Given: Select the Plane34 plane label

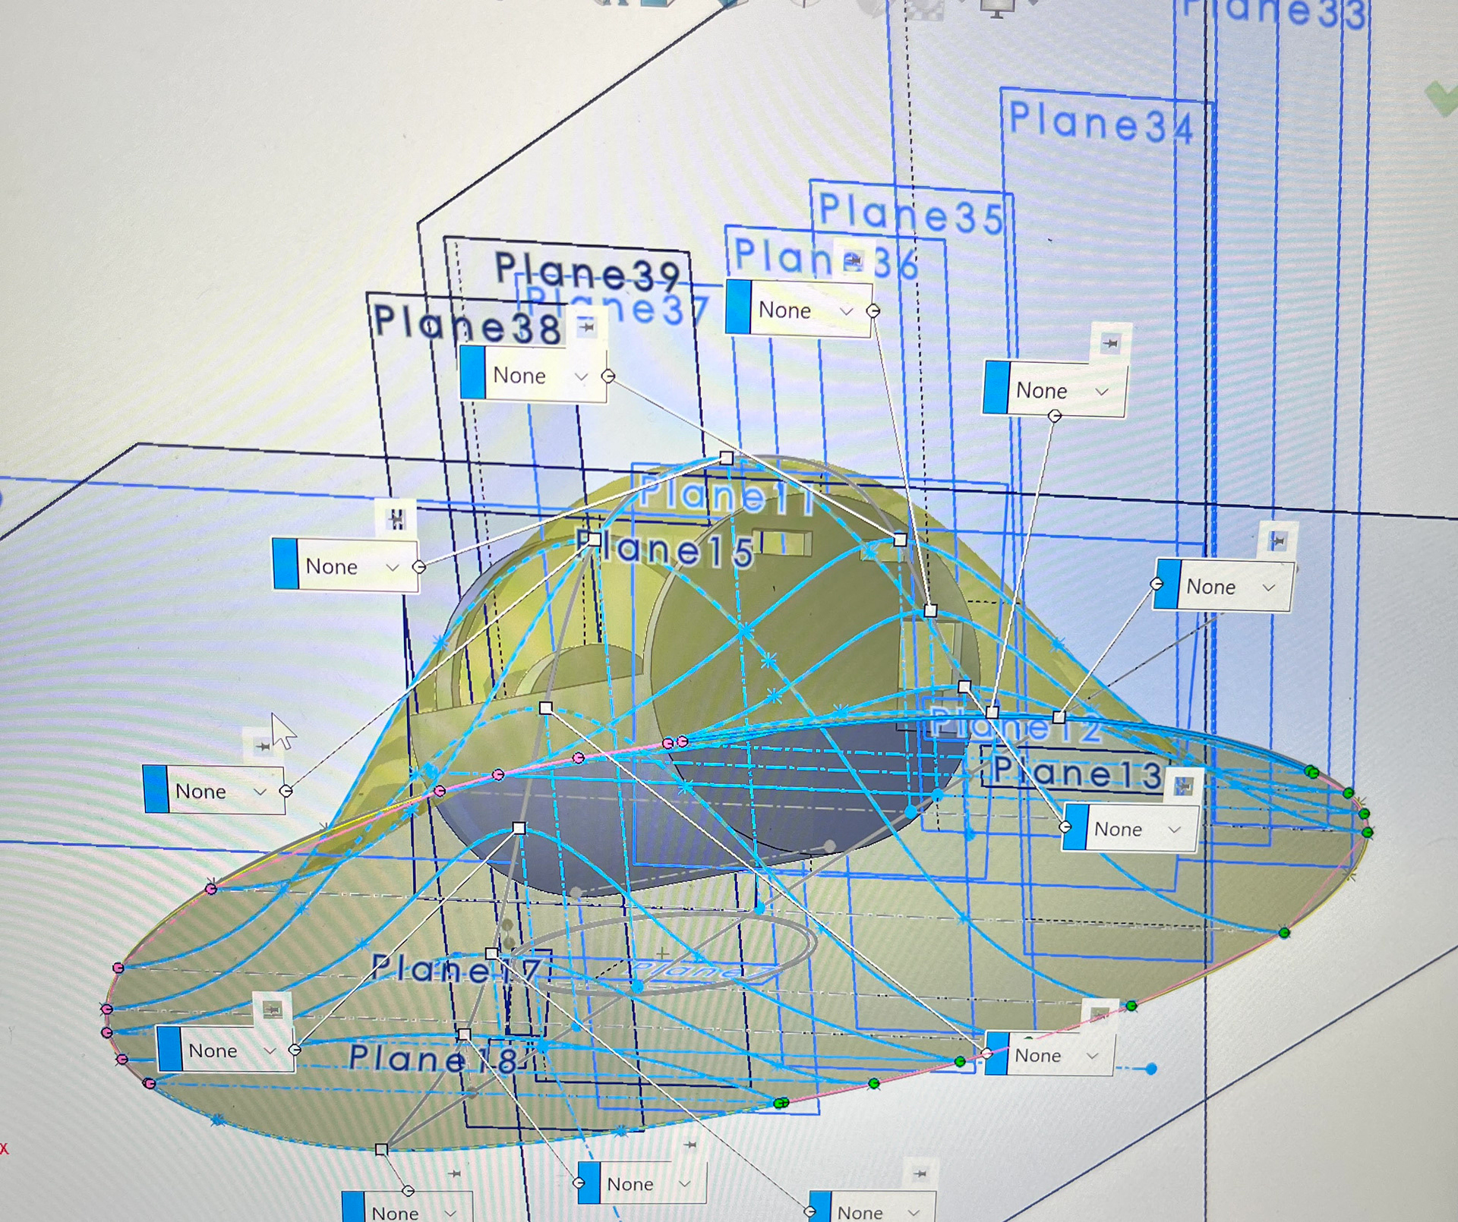Looking at the screenshot, I should [1100, 123].
